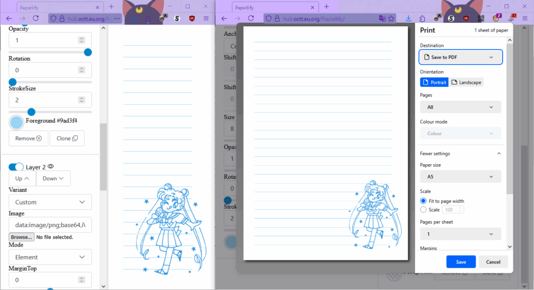Click the S extension icon in left window

tap(177, 18)
